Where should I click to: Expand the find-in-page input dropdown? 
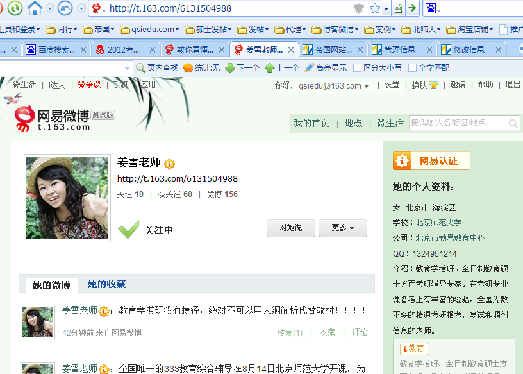coord(127,69)
